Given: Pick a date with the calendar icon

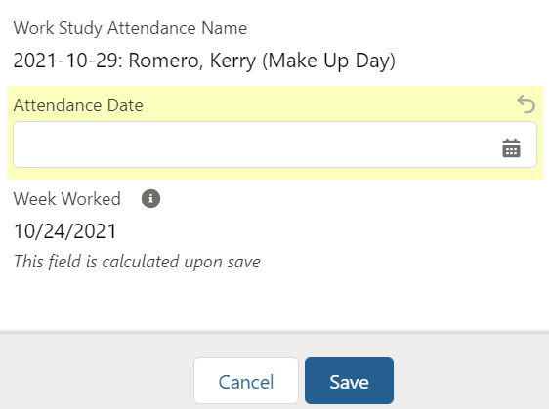Looking at the screenshot, I should (511, 148).
